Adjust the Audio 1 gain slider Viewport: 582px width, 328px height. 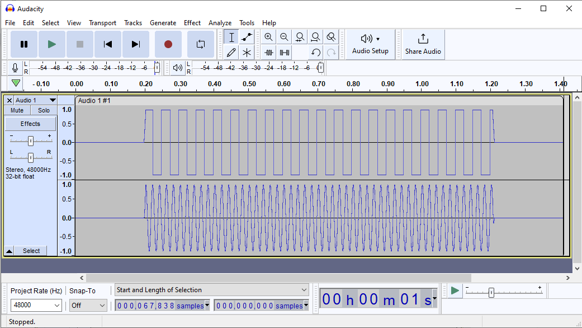pyautogui.click(x=31, y=140)
